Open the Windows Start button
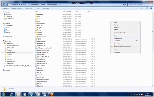 (3, 94)
